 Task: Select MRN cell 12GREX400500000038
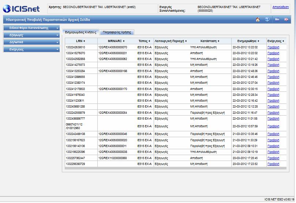pos(113,152)
